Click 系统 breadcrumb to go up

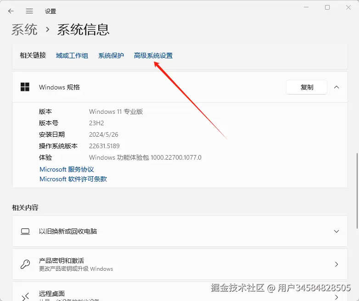pyautogui.click(x=24, y=29)
